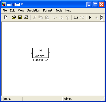Open the File menu
The height and width of the screenshot is (102, 106).
click(x=5, y=10)
